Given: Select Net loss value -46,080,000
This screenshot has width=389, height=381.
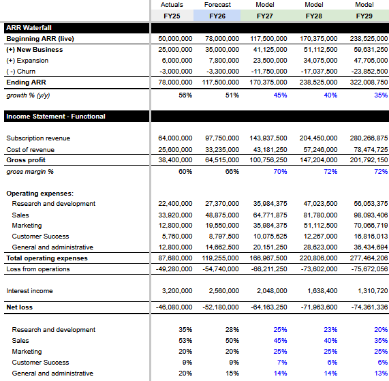Looking at the screenshot, I should (x=174, y=307).
